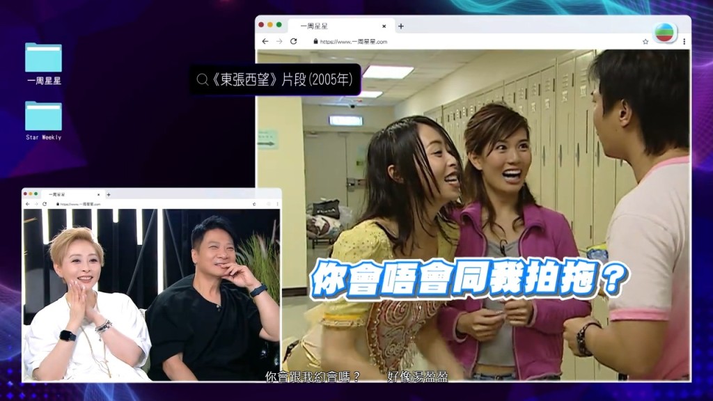The image size is (713, 401).
Task: Go forward in the small browser window
Action: coord(36,204)
